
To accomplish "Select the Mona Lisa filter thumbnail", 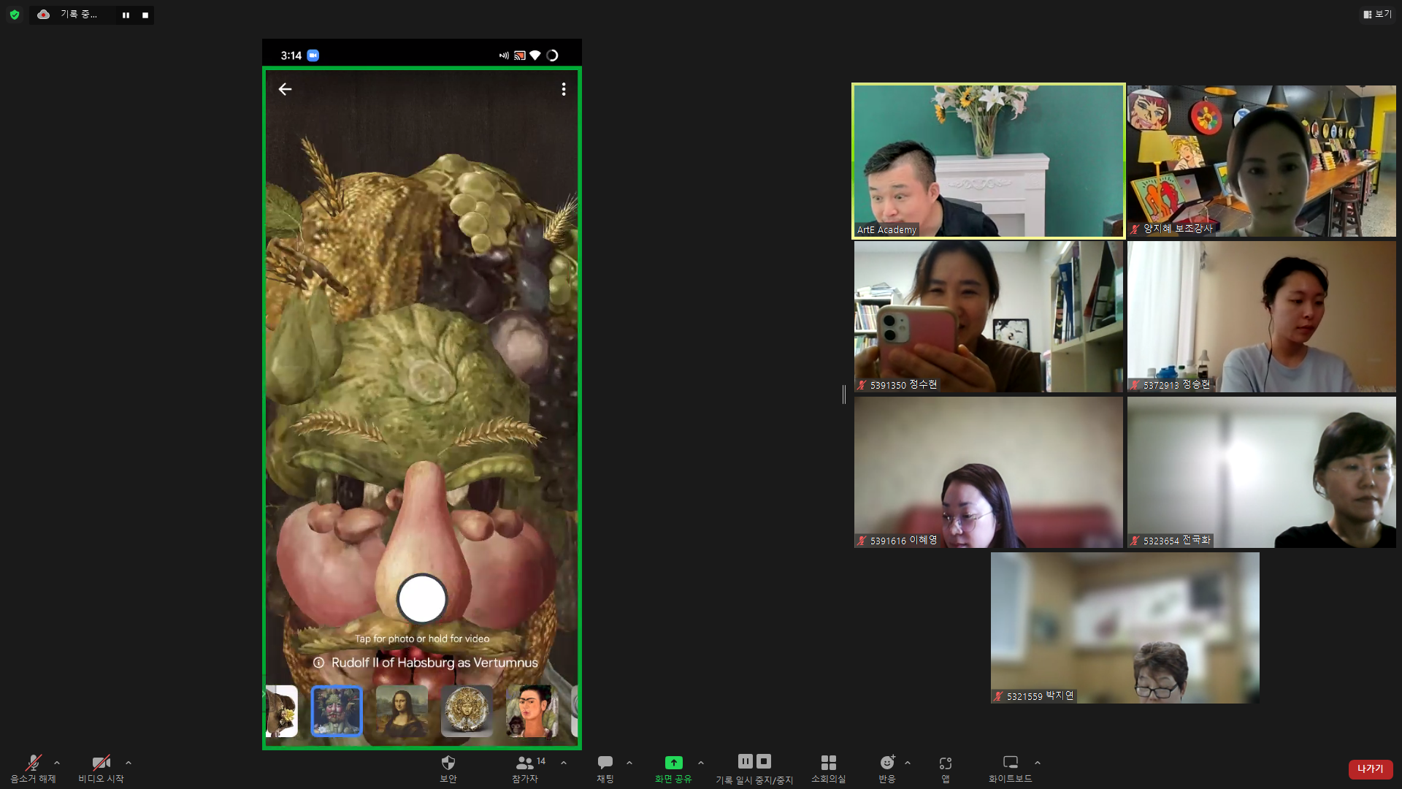I will point(402,711).
